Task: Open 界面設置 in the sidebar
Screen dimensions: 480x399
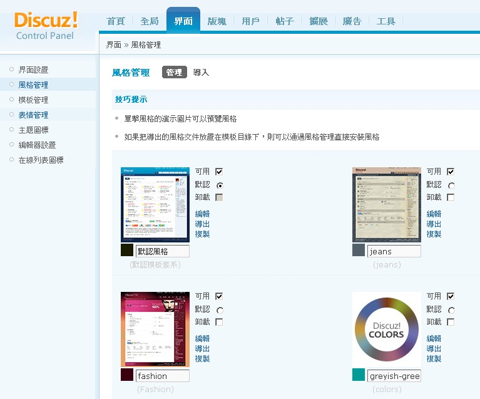Action: 33,70
